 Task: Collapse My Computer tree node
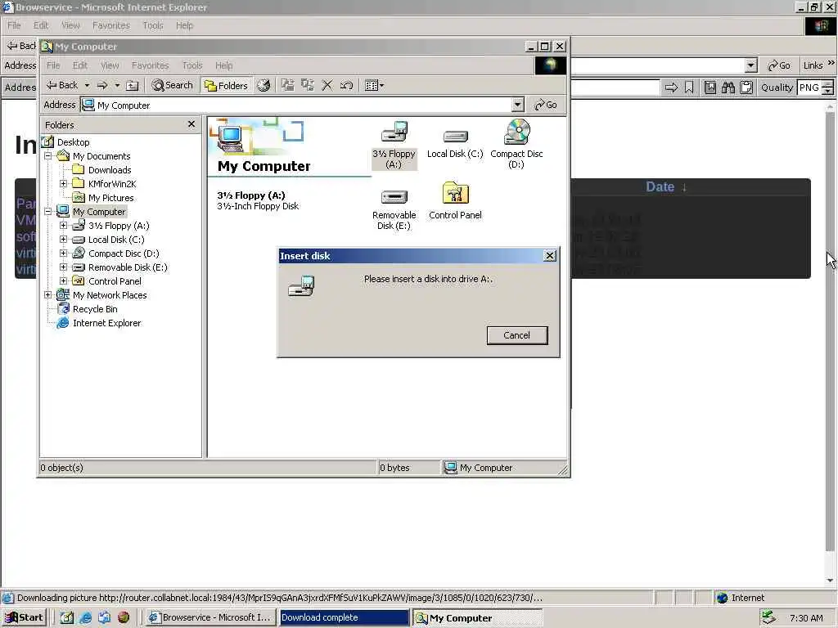48,212
